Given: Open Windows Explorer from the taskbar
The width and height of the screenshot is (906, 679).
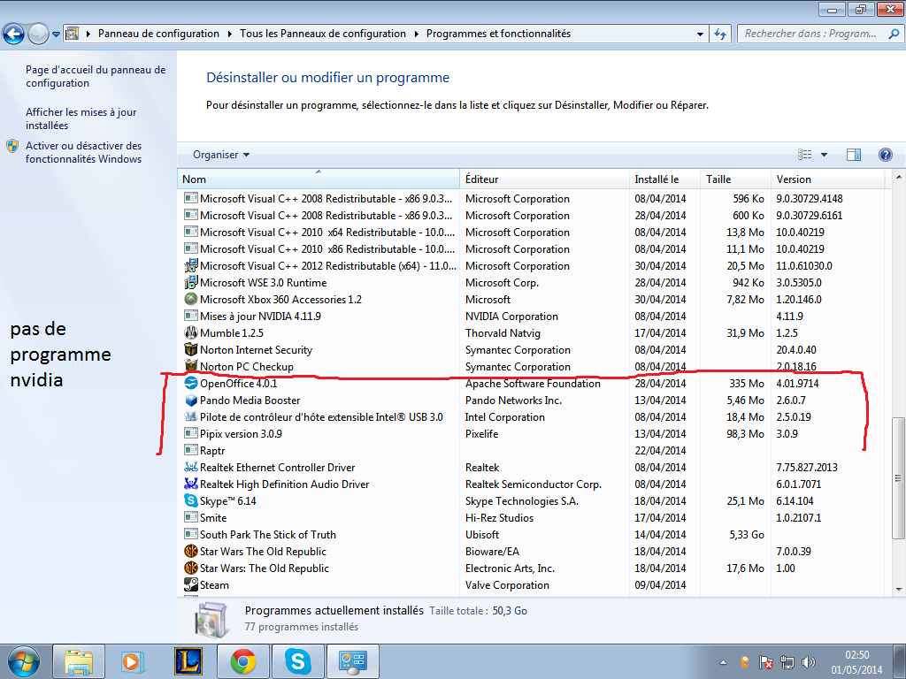Looking at the screenshot, I should (79, 661).
